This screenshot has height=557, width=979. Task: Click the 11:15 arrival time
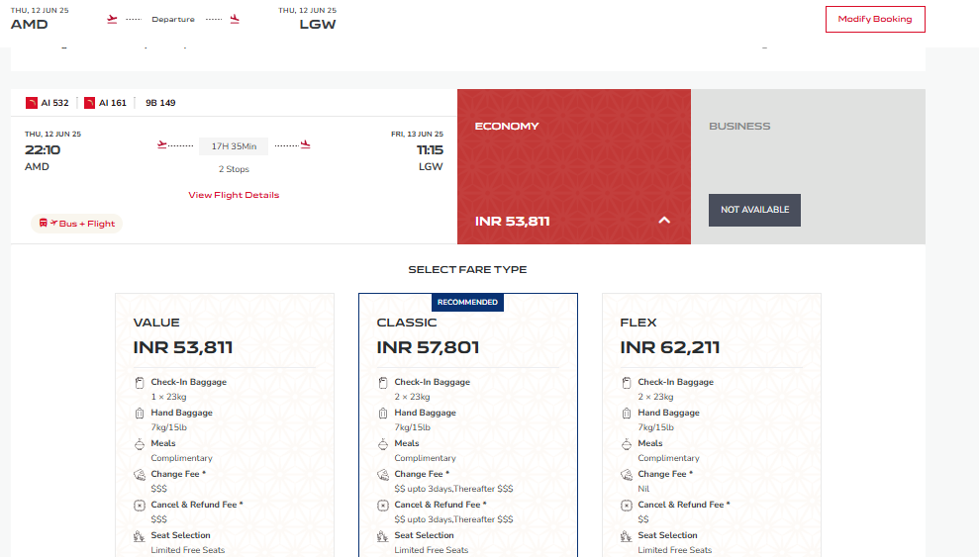430,150
